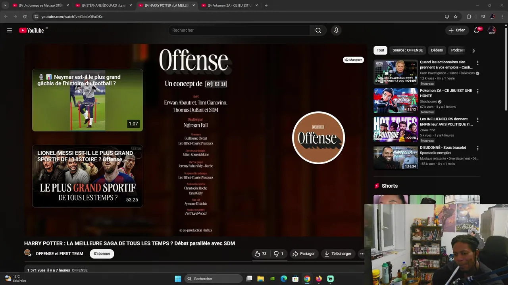Open the site information icon in address bar
The height and width of the screenshot is (285, 508).
(36, 17)
